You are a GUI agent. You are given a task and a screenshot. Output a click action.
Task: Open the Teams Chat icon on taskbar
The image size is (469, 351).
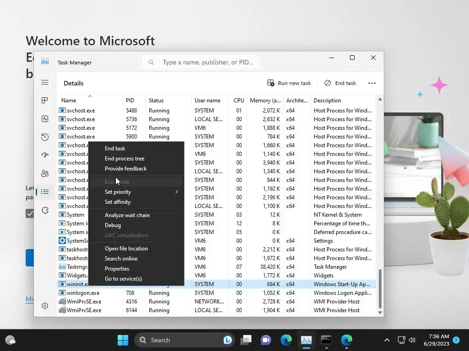pos(266,340)
